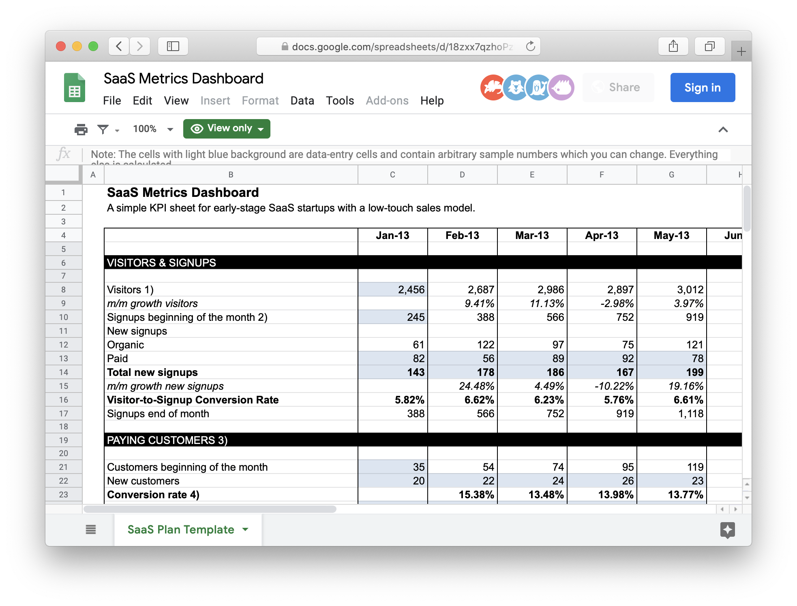The height and width of the screenshot is (606, 797).
Task: Click the Safari sidebar toggle icon
Action: tap(173, 46)
